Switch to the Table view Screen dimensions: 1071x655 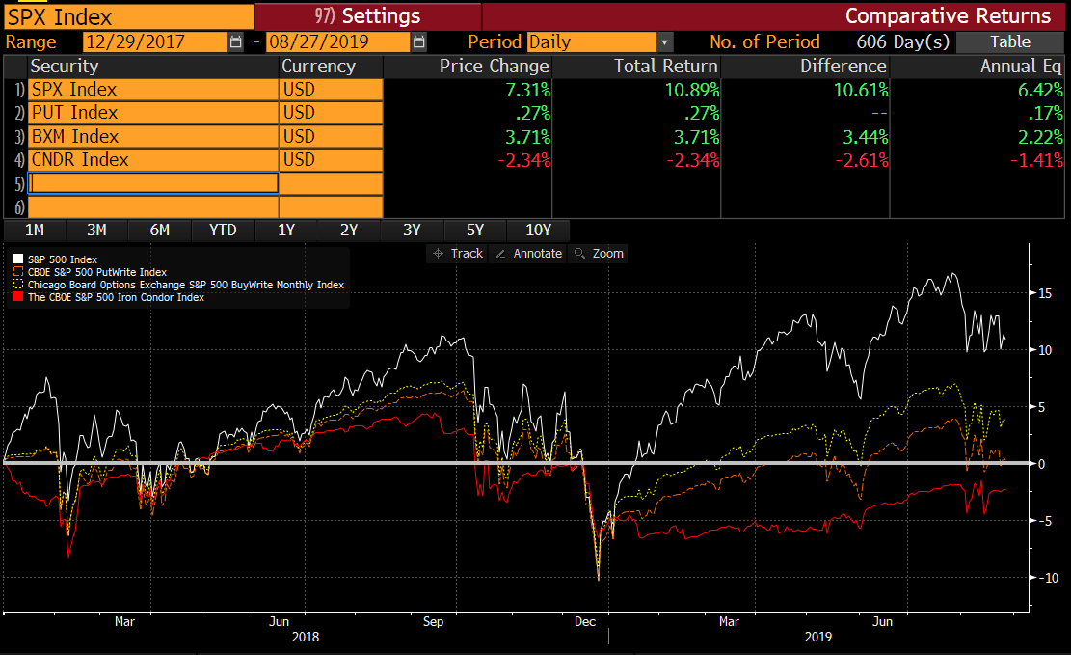(1009, 42)
